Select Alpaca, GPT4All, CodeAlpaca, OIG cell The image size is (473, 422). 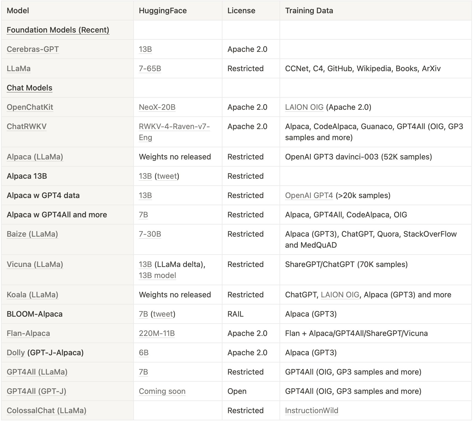[x=376, y=215]
